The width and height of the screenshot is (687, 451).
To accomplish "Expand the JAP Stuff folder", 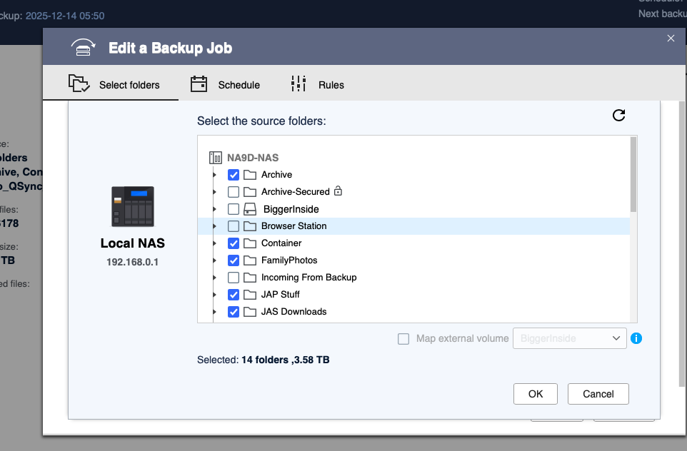I will click(214, 295).
